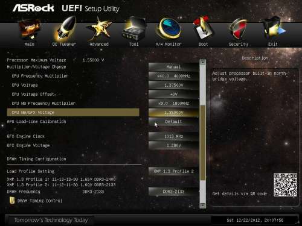Open the APU Load-line Calibration Default dropdown

point(173,122)
